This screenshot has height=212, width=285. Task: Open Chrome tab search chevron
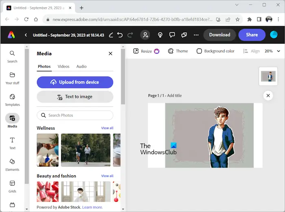237,5
